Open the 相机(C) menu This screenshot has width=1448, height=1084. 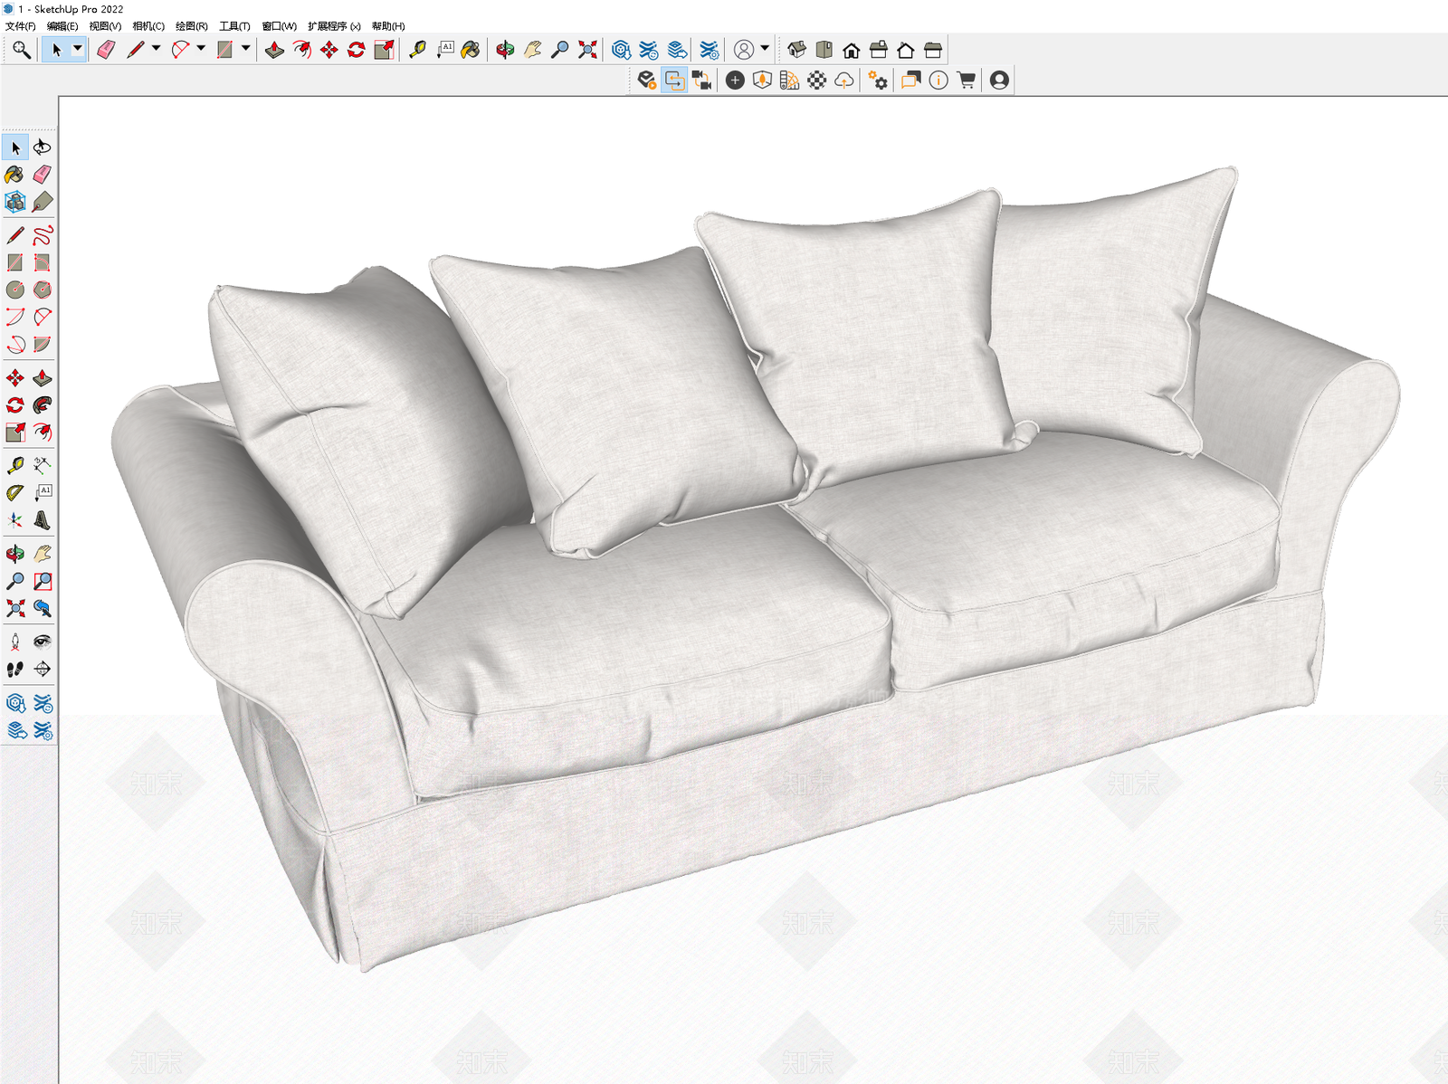[x=148, y=26]
